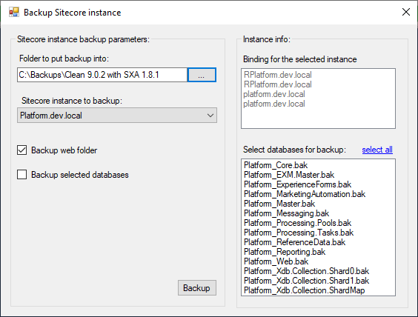
Task: Choose Platform_Xdb.Collection.Shard0.bak database
Action: (306, 271)
